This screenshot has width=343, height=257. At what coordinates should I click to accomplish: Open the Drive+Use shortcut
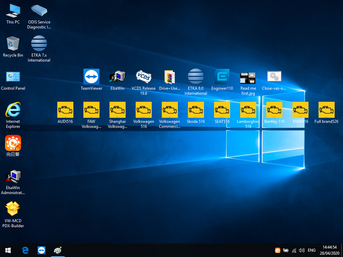click(169, 76)
